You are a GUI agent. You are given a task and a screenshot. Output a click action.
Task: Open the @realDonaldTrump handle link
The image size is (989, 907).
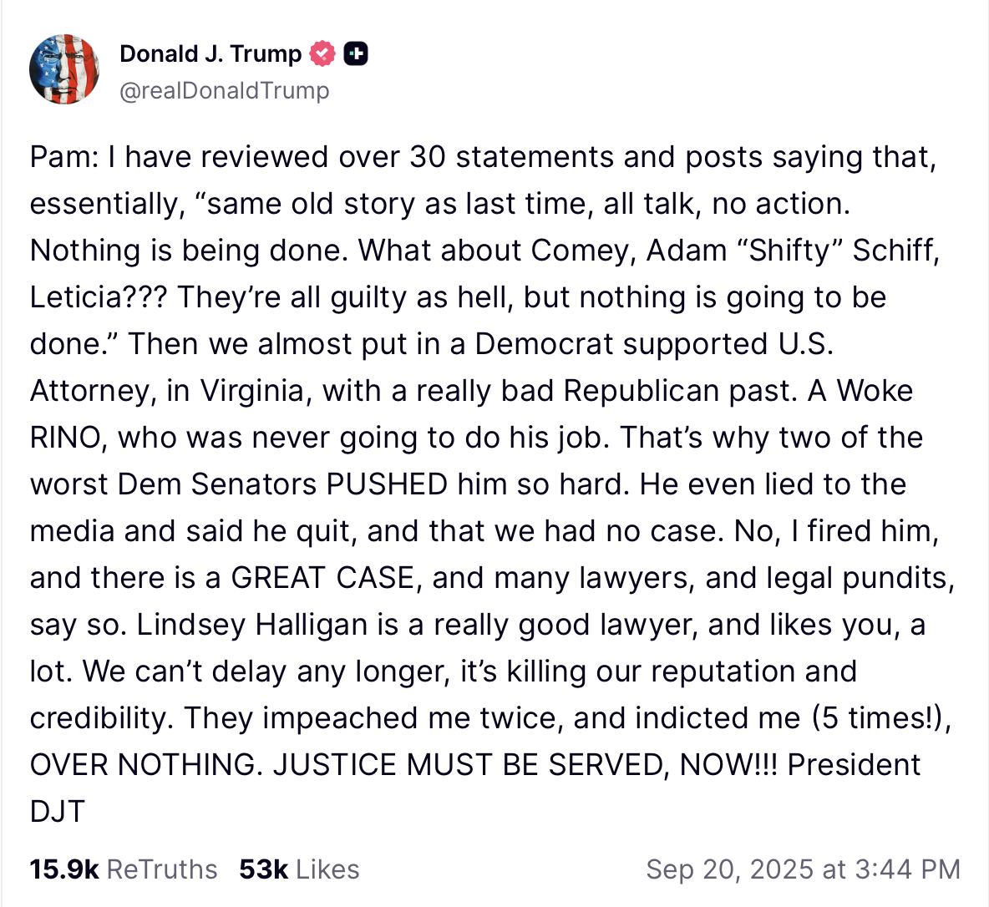pyautogui.click(x=225, y=90)
